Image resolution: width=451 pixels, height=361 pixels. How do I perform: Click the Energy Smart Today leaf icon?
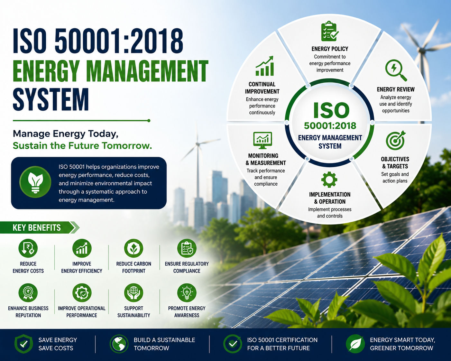coord(355,344)
